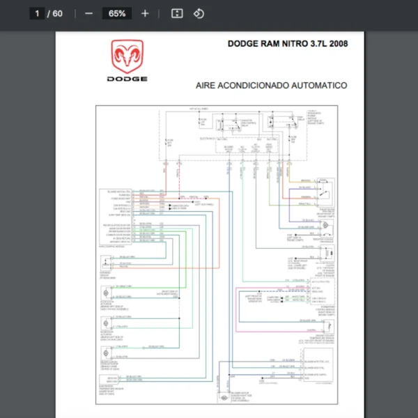Click the total page count 60
The height and width of the screenshot is (418, 418).
57,13
